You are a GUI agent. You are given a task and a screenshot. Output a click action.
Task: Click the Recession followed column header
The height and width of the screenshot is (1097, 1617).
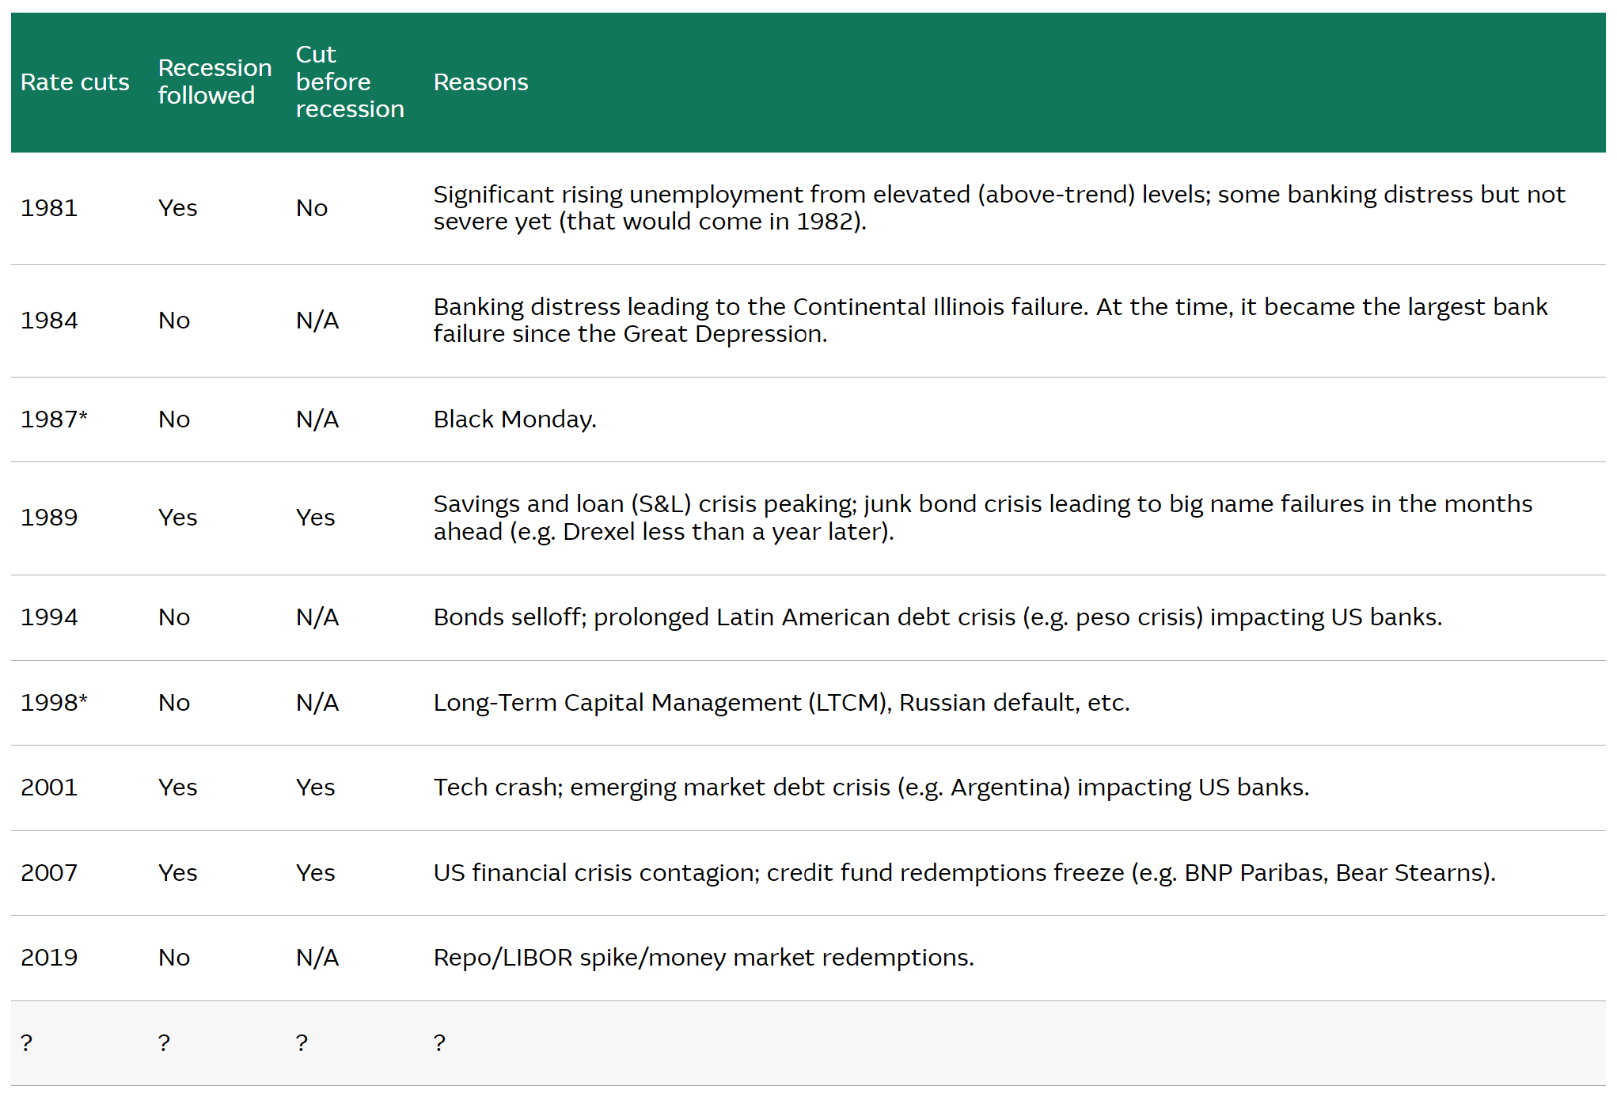pos(214,82)
